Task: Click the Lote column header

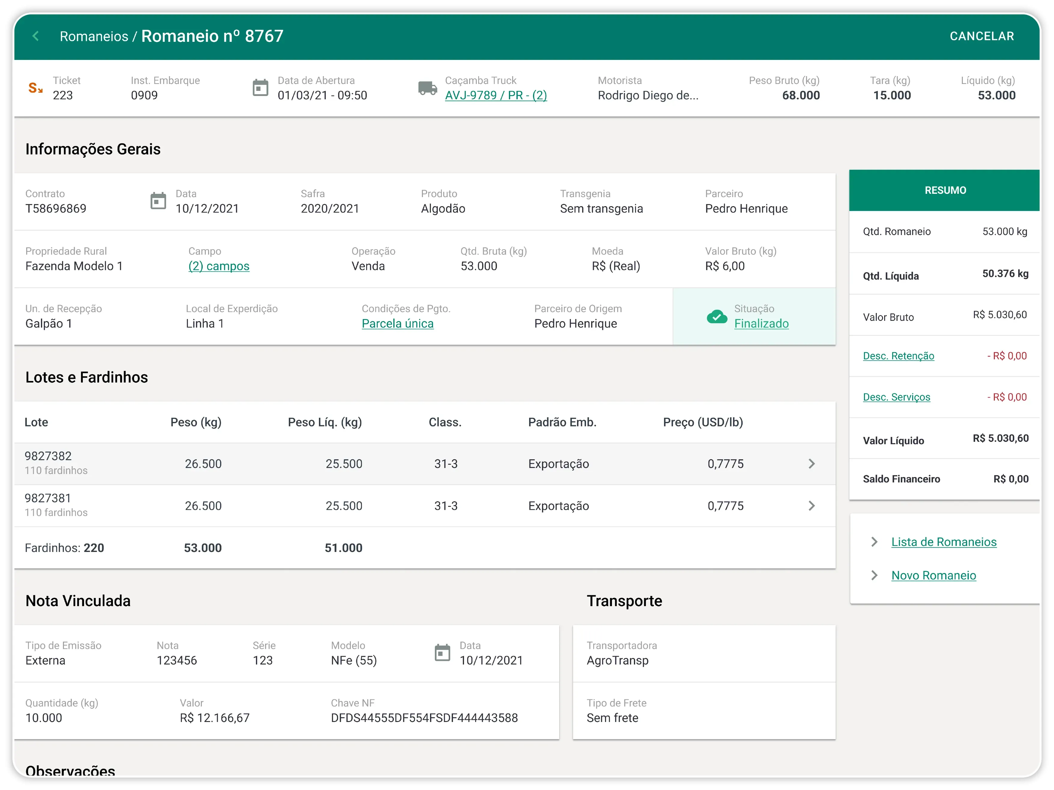Action: click(36, 422)
